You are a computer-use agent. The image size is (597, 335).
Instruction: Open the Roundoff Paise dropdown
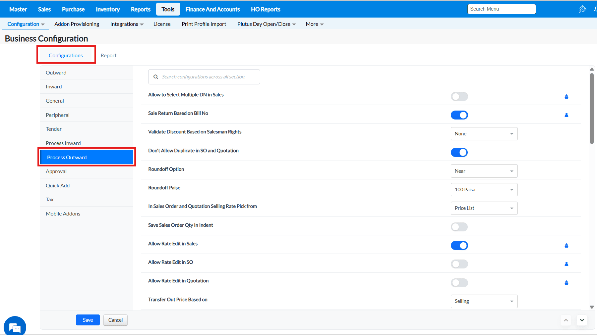[484, 190]
